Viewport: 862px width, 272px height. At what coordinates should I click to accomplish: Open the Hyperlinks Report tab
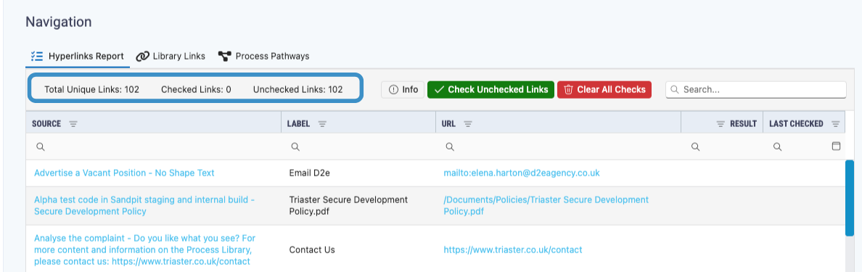(78, 56)
